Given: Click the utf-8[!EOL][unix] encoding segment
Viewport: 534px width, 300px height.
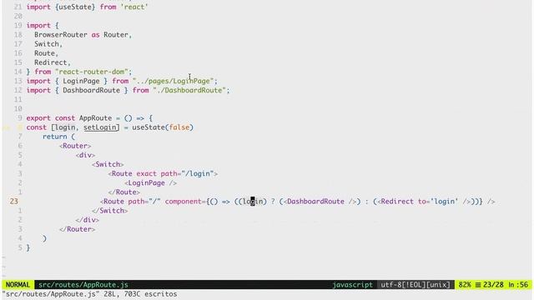Looking at the screenshot, I should coord(416,285).
